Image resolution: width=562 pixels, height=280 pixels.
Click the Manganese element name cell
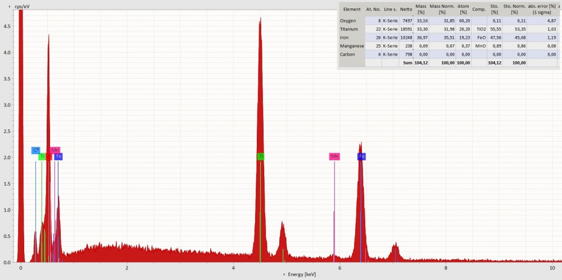[352, 46]
